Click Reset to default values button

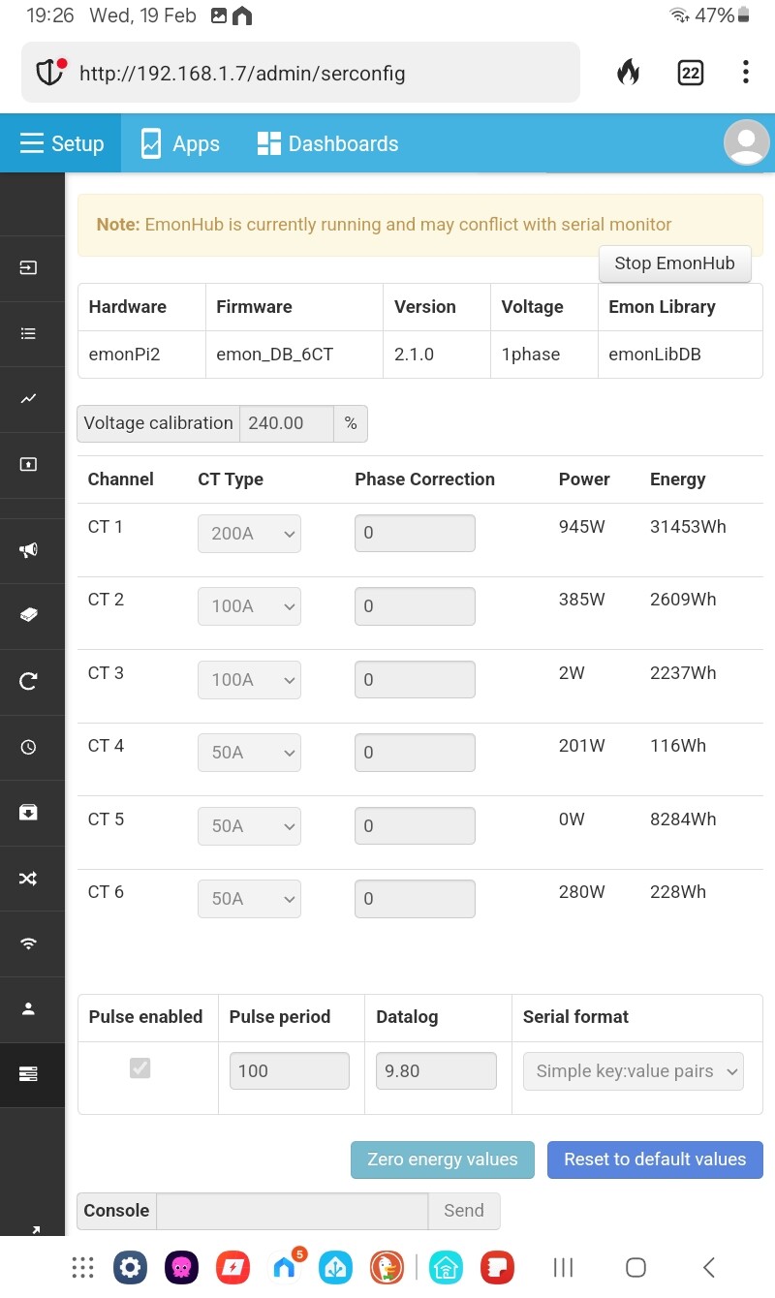coord(655,1159)
